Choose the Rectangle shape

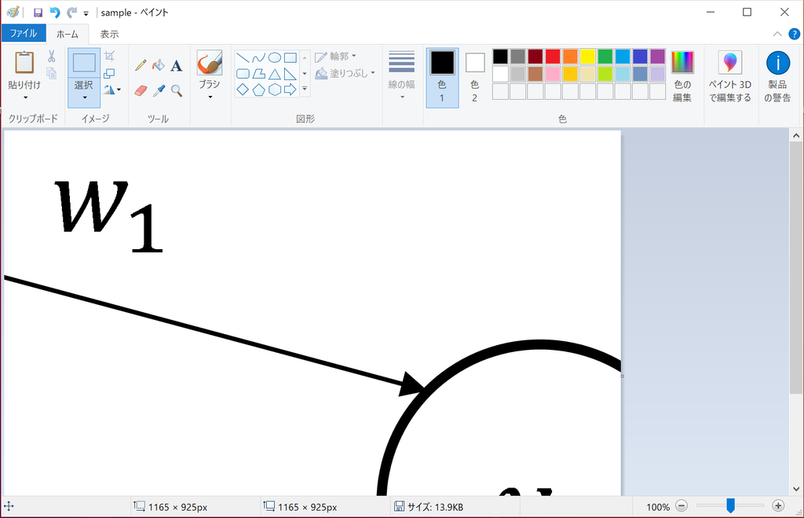pyautogui.click(x=291, y=57)
